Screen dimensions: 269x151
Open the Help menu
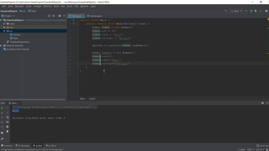(93, 6)
